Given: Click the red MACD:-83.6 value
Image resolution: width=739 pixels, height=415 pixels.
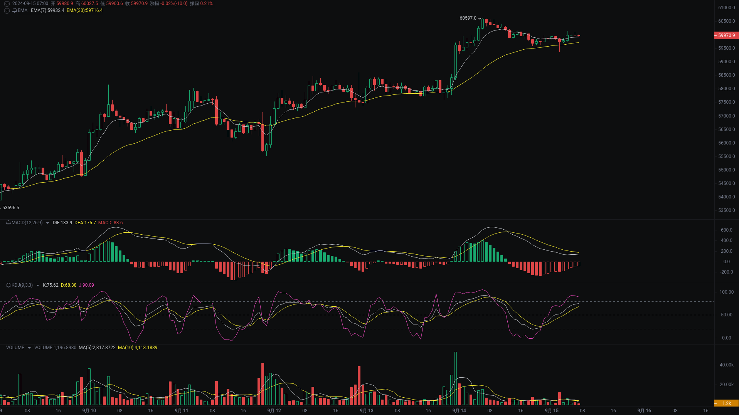Looking at the screenshot, I should pyautogui.click(x=111, y=223).
